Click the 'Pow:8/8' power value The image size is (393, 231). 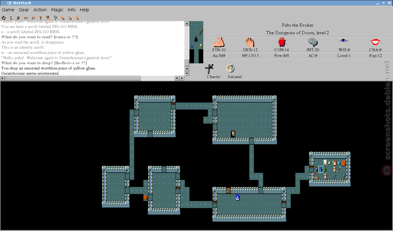click(281, 55)
